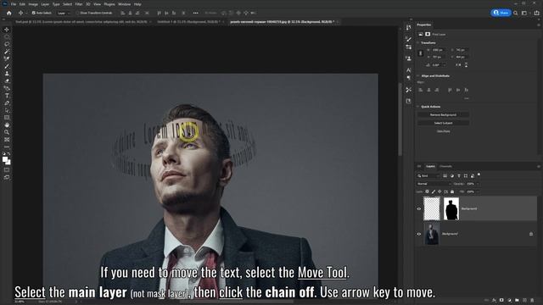Open the Layers panel flyout menu
This screenshot has width=543, height=305.
(539, 166)
